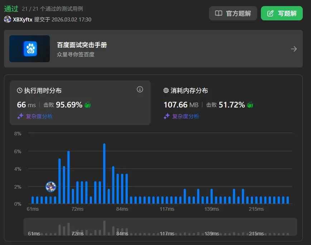Click the avatar marker on the chart
311x245 pixels.
(51, 186)
